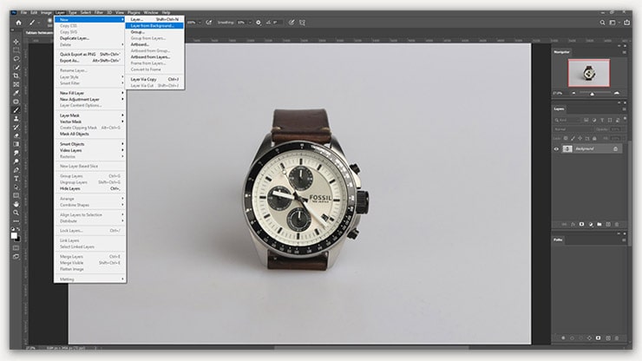The image size is (642, 361).
Task: Toggle lock image pixels brush icon
Action: (573, 139)
